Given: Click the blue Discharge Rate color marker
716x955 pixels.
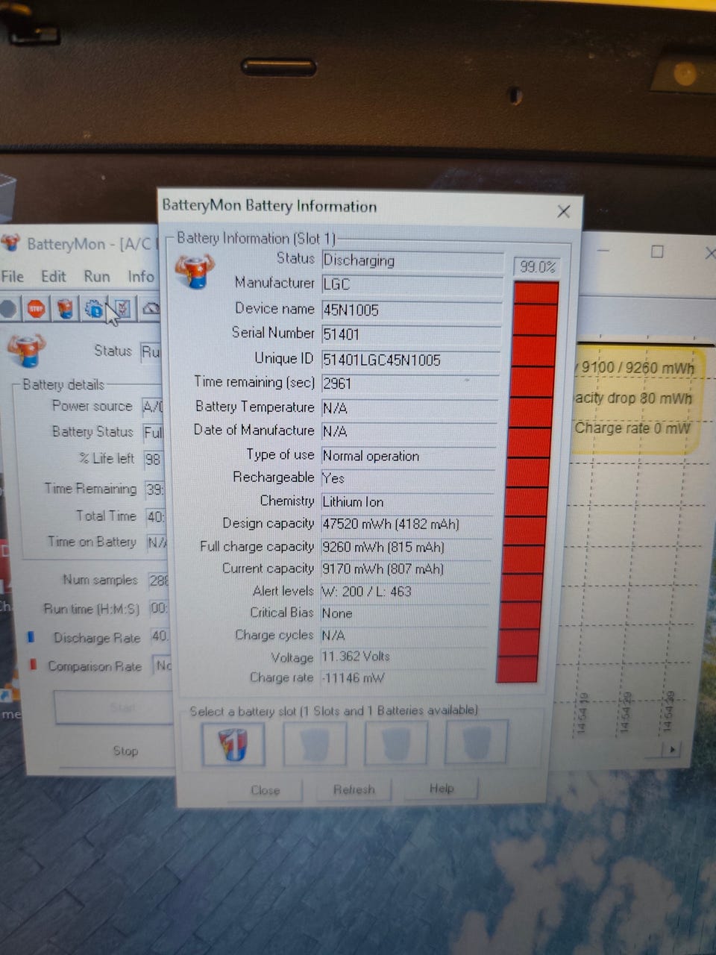Looking at the screenshot, I should click(x=31, y=637).
